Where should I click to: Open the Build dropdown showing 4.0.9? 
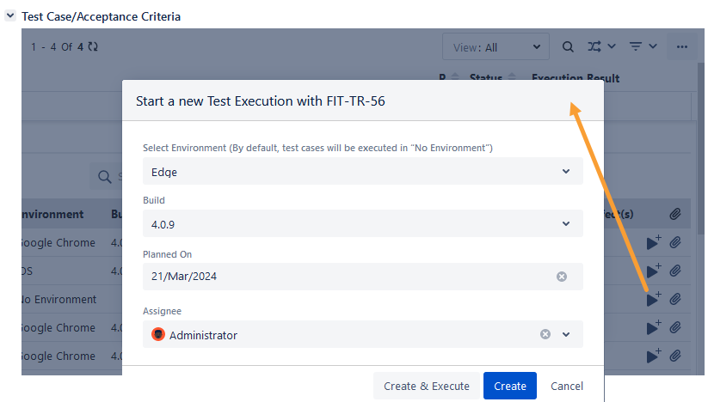[362, 223]
